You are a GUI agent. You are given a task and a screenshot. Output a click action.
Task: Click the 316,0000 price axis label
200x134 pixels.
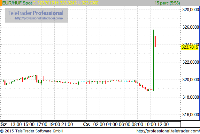190,115
